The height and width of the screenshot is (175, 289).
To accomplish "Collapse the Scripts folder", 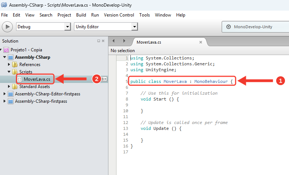I will [9, 72].
